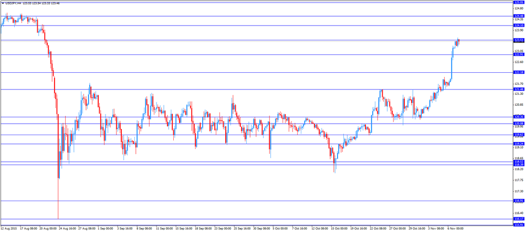The width and height of the screenshot is (525, 231).
Task: Select the 122.91 horizontal line price label
Action: pos(519,54)
